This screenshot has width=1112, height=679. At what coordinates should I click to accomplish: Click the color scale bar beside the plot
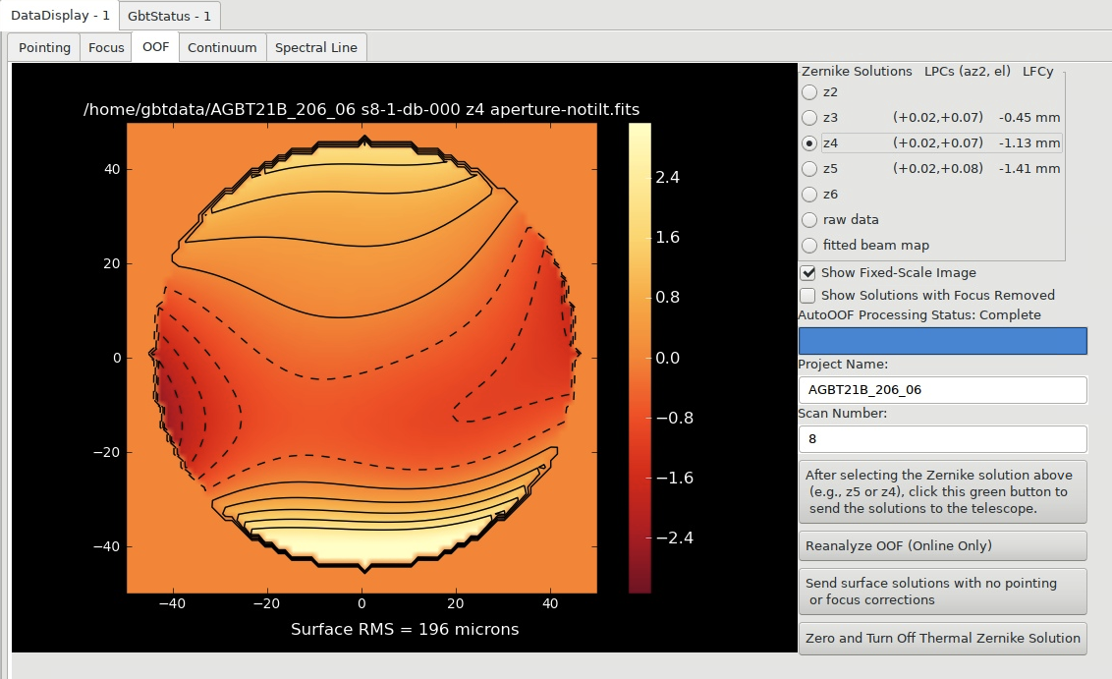point(639,358)
